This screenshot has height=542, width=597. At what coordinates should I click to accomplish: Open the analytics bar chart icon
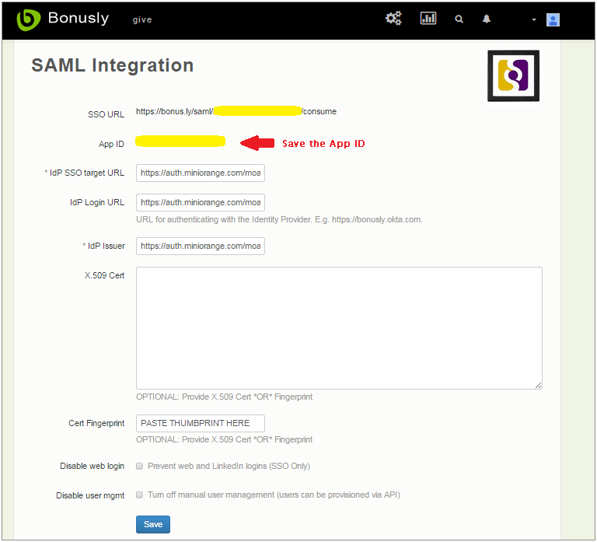428,18
